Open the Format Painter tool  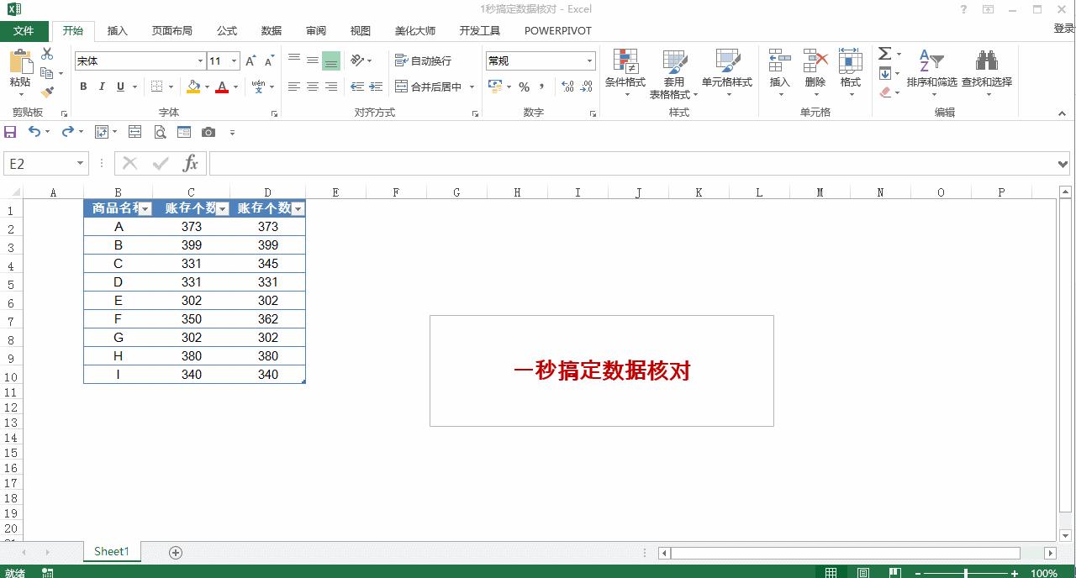[x=48, y=92]
